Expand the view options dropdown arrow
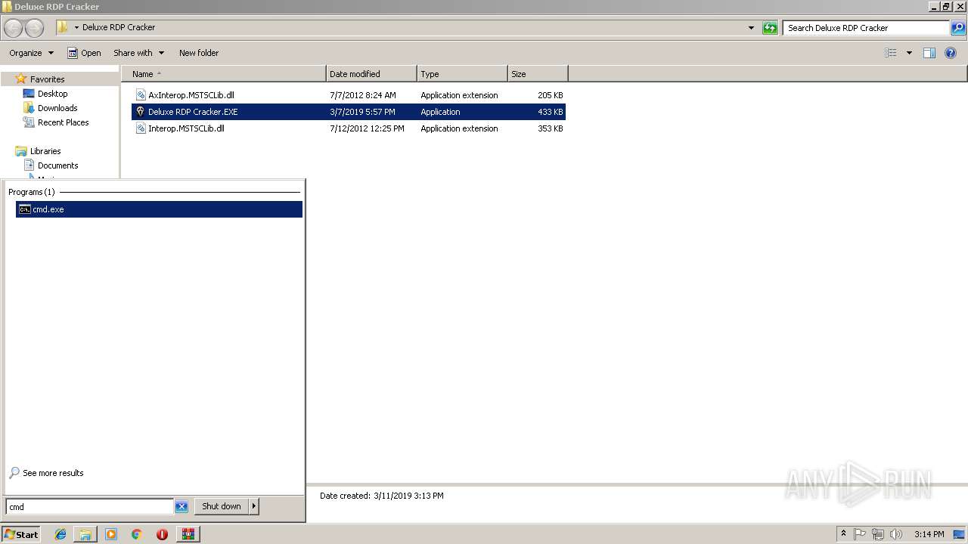The height and width of the screenshot is (544, 968). (x=909, y=53)
